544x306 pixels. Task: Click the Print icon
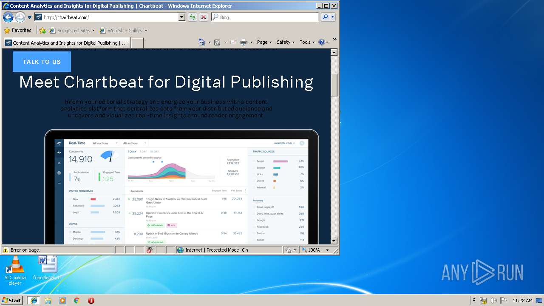[244, 42]
